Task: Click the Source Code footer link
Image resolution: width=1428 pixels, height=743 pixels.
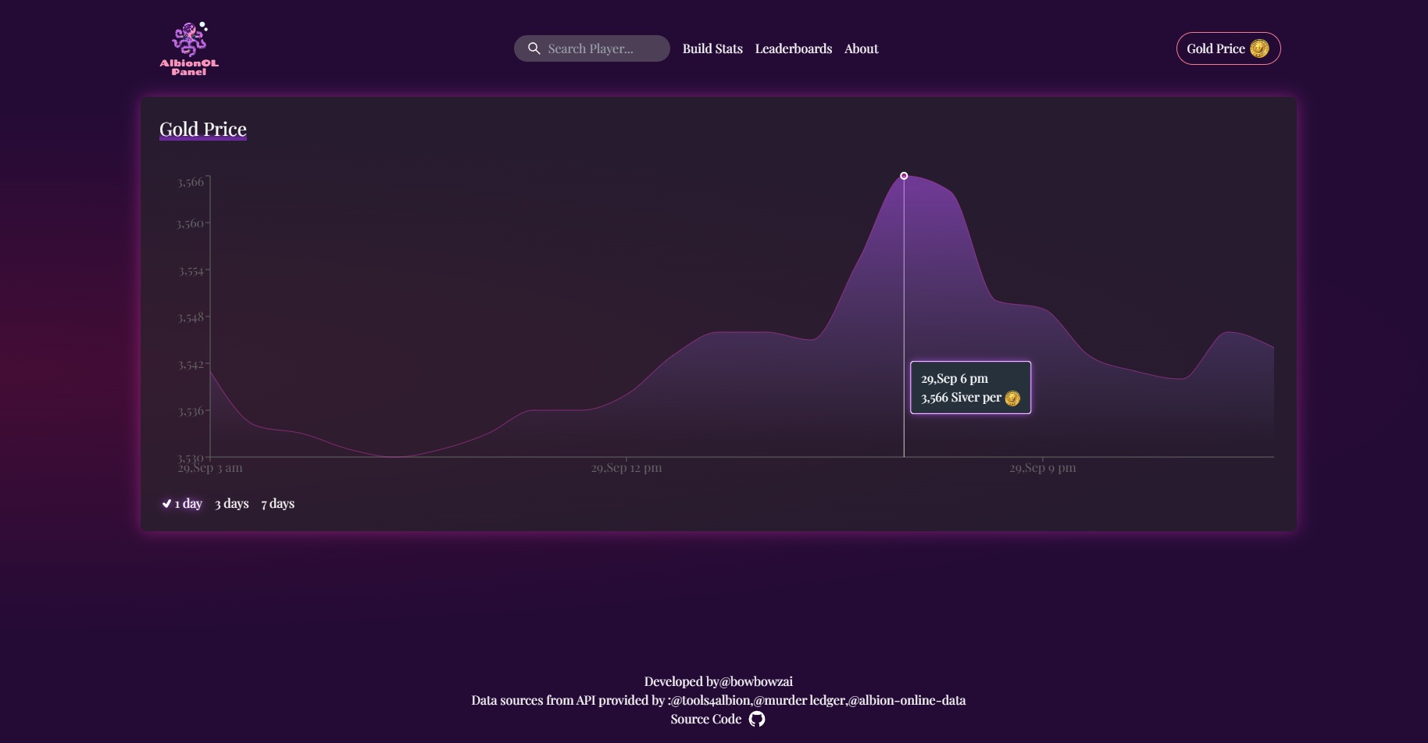Action: click(705, 718)
